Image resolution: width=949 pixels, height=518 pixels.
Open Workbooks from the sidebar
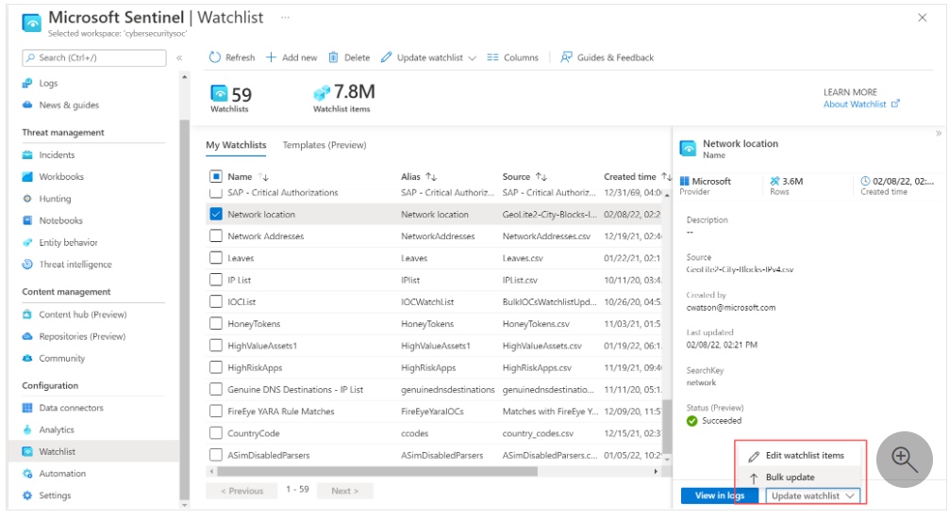(61, 176)
